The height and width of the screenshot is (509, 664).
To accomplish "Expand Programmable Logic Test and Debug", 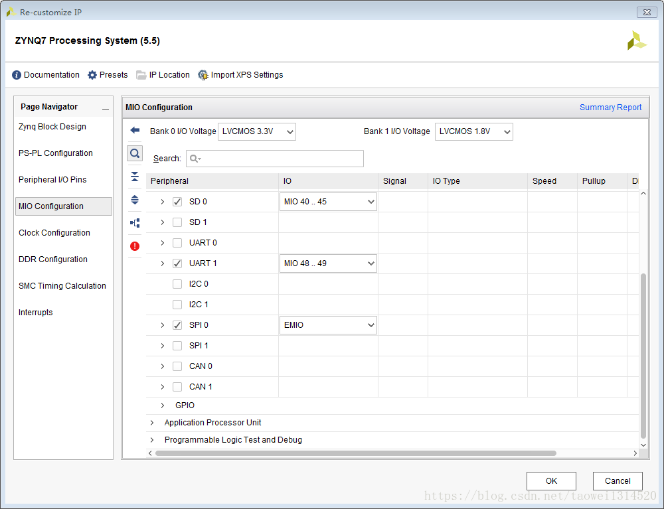I will point(151,440).
